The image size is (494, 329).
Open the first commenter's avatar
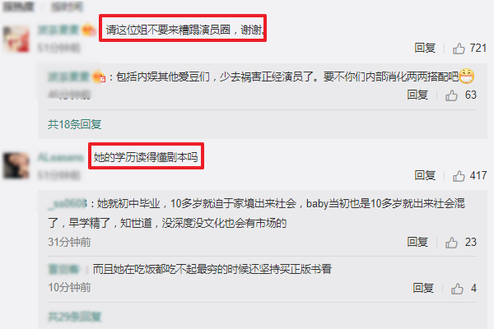16,39
